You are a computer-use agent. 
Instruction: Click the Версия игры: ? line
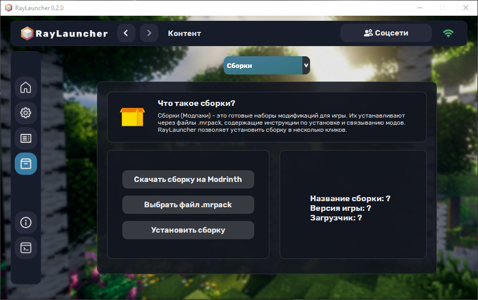(x=340, y=208)
